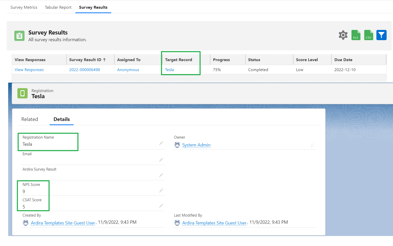Open the View Responses link
The height and width of the screenshot is (246, 393).
pos(29,70)
